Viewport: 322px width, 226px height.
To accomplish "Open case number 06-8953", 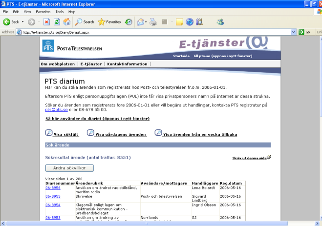I will click(53, 218).
